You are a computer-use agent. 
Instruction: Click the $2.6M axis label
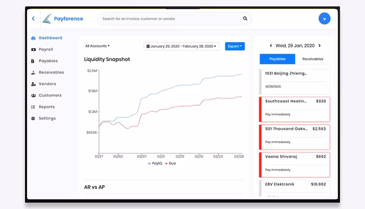pos(92,71)
